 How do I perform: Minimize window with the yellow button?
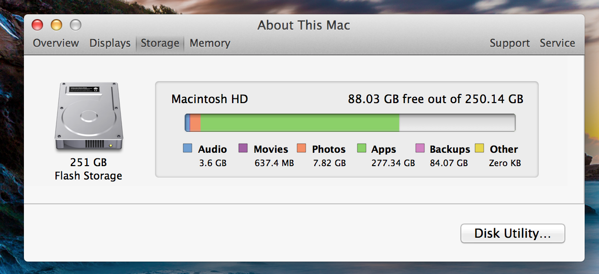(x=56, y=25)
